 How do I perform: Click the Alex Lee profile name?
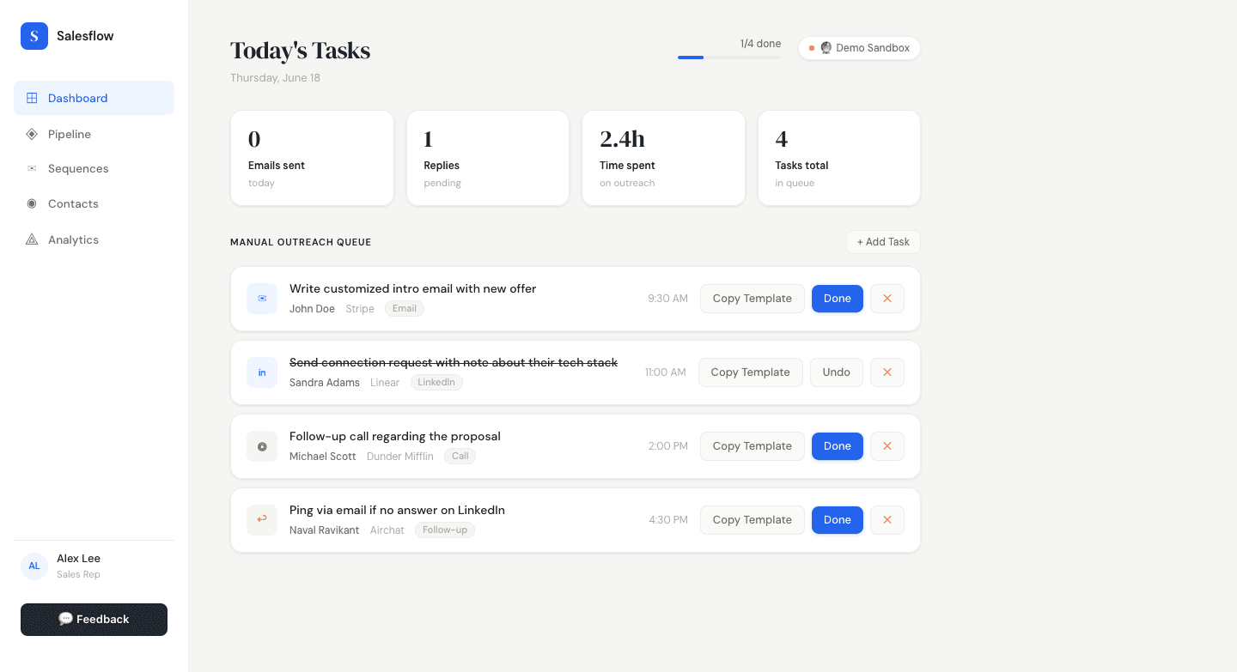point(78,559)
